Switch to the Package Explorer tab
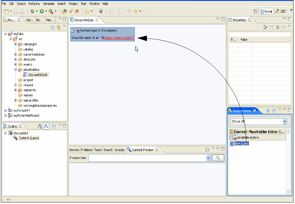The height and width of the screenshot is (204, 295). click(30, 20)
